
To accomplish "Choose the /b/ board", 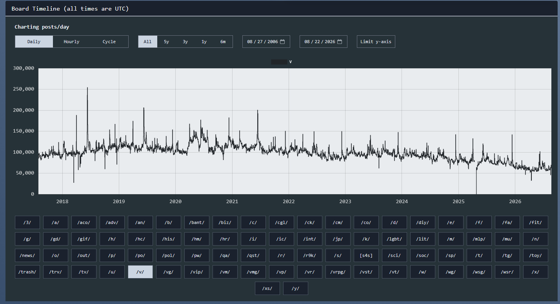I will 169,222.
